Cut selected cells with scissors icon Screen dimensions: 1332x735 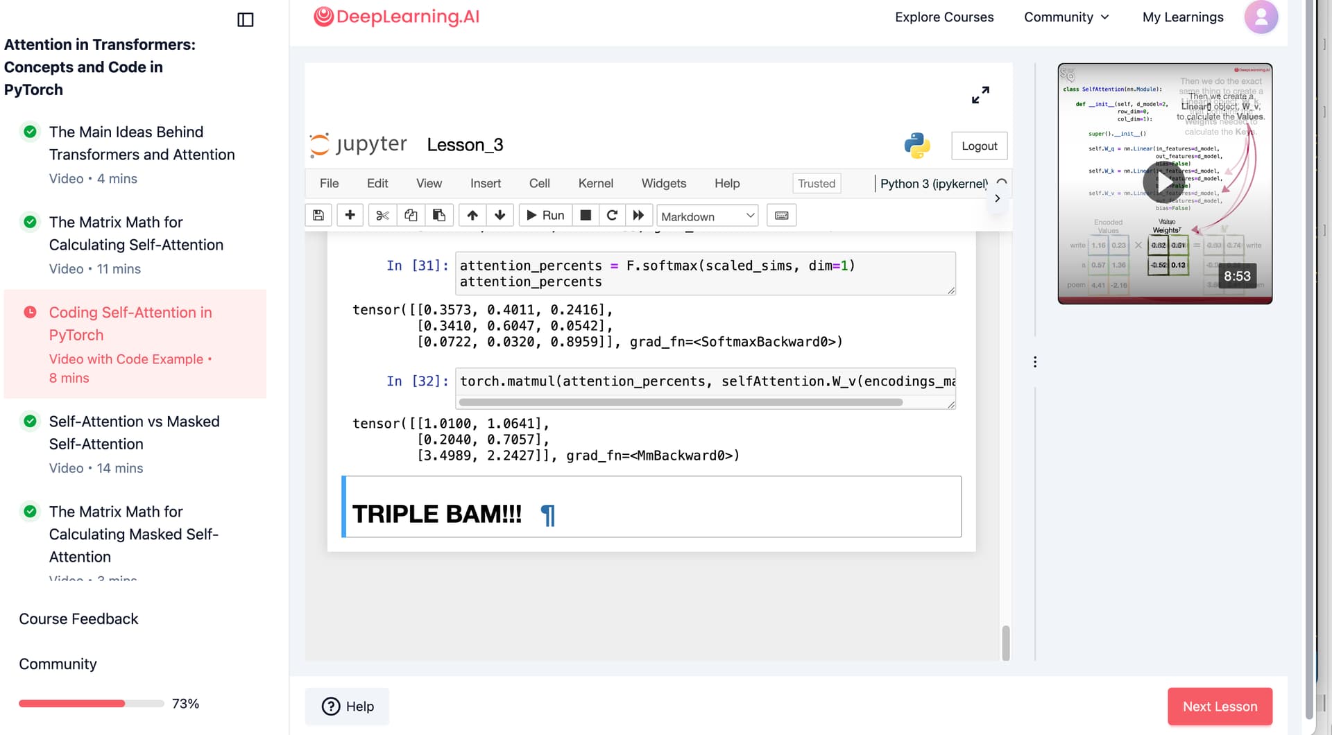pyautogui.click(x=382, y=215)
